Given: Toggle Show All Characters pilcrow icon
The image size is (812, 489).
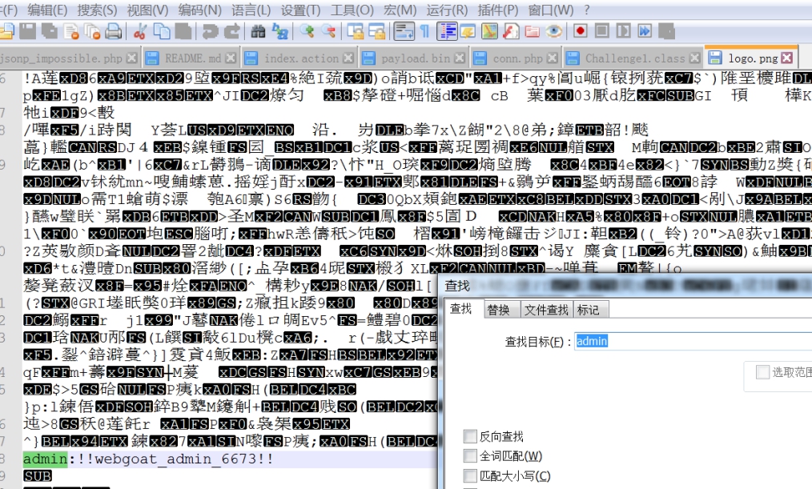Looking at the screenshot, I should tap(424, 31).
